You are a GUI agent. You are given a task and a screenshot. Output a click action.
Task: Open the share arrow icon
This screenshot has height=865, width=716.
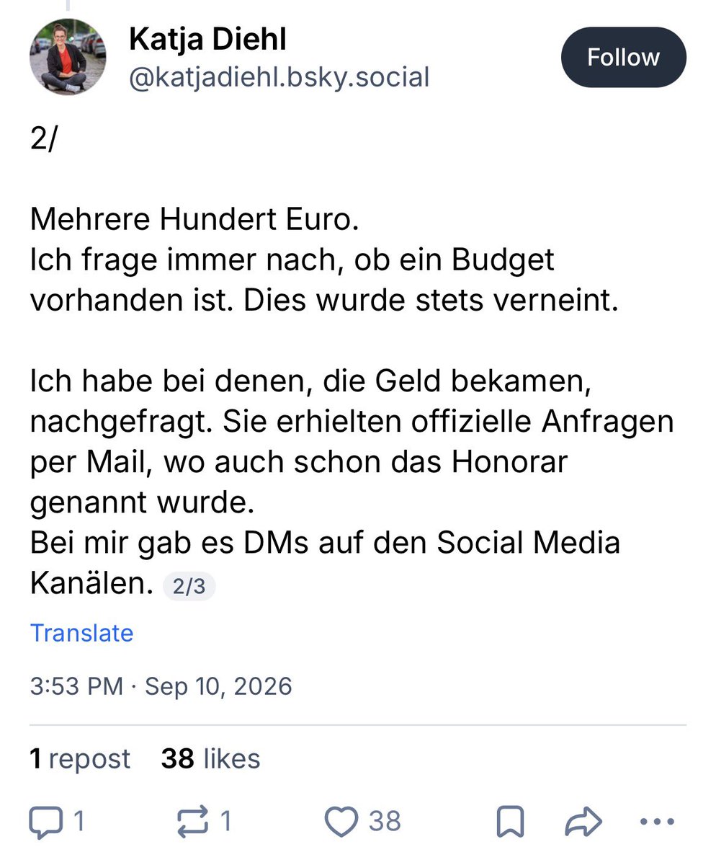pos(584,822)
